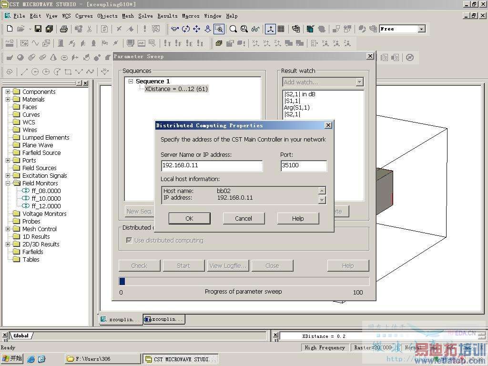The image size is (488, 366).
Task: Click Cancel in Distributed Computing Properties
Action: coord(244,218)
